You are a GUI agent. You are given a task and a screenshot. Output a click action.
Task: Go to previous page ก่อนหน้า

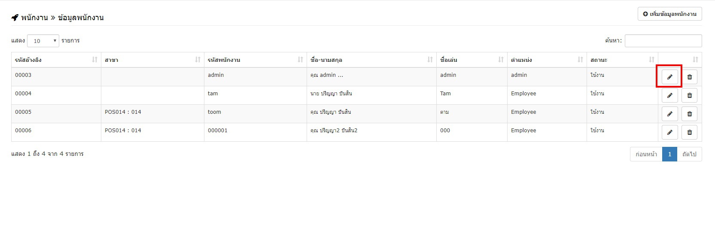click(x=646, y=154)
